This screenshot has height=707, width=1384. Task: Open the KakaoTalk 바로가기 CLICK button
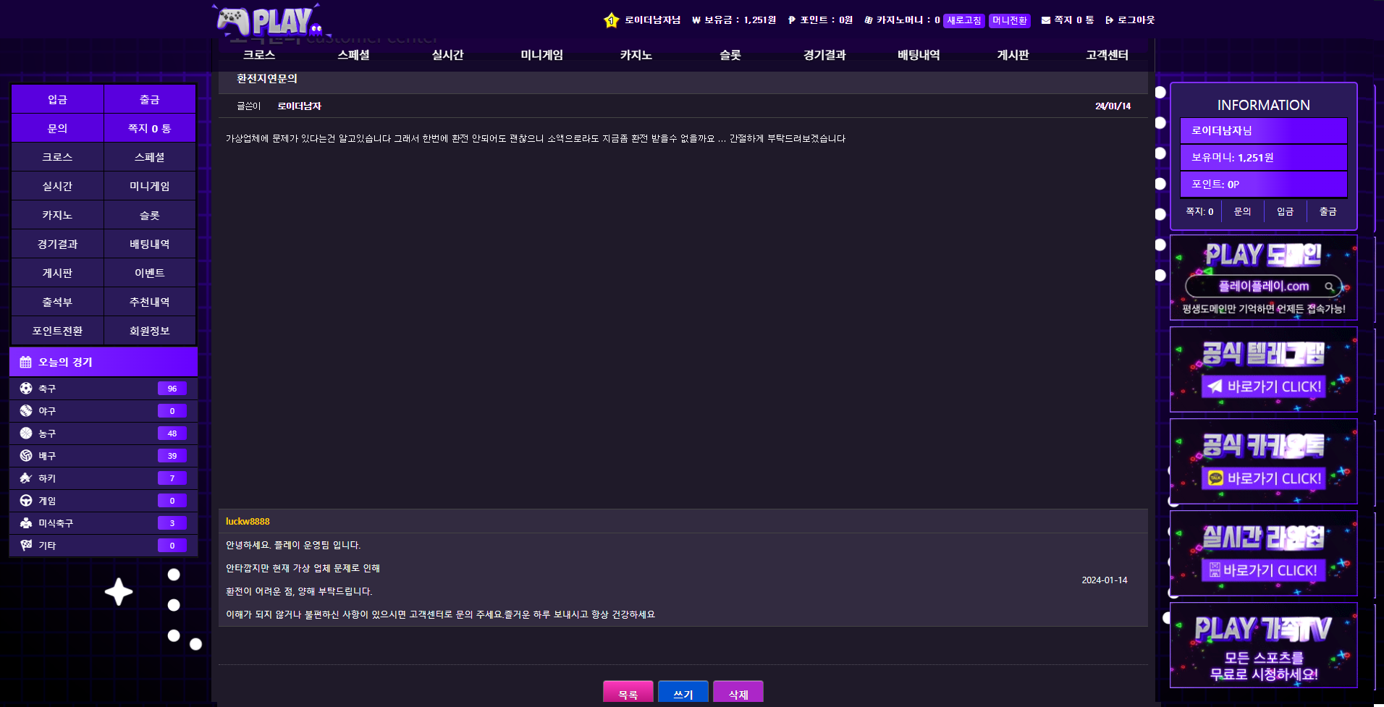tap(1264, 478)
